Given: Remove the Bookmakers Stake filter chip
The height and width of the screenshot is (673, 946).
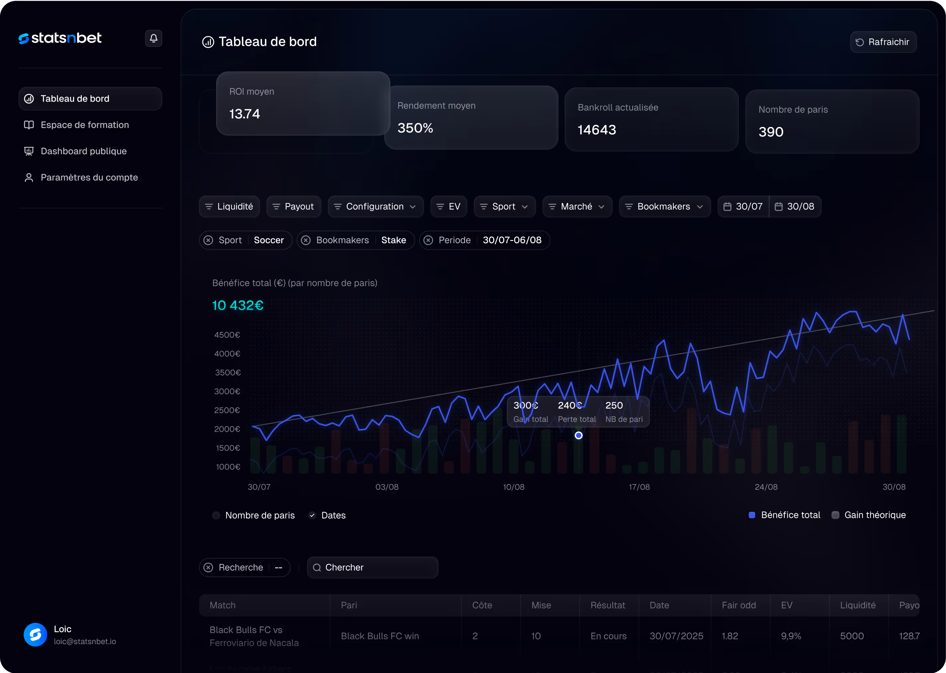Looking at the screenshot, I should coord(306,240).
